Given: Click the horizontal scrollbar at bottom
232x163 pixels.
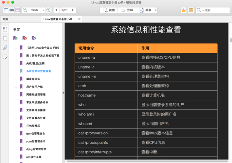Looking at the screenshot, I should click(147, 161).
